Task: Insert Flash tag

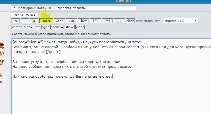Action: click(130, 21)
